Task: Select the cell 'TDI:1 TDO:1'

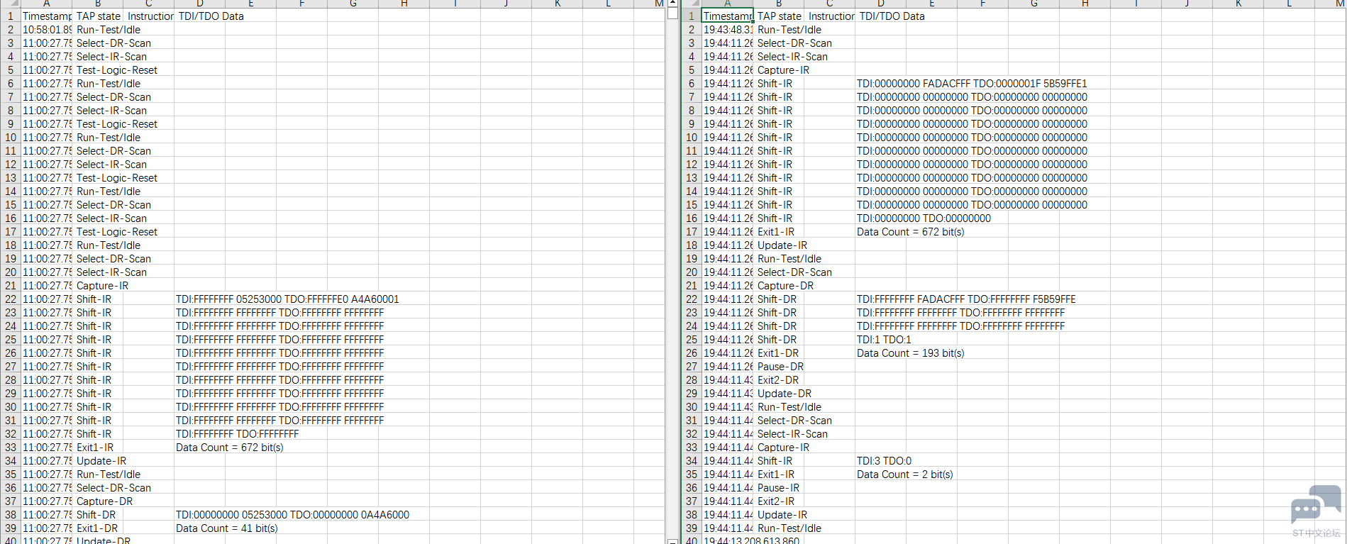Action: 884,339
